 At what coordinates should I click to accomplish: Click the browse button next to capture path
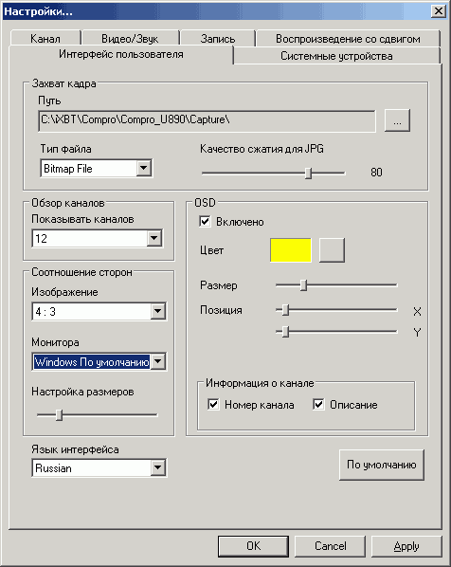(397, 120)
